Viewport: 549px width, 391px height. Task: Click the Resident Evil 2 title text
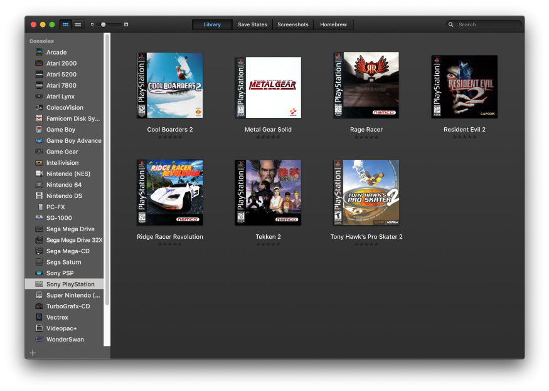[464, 130]
